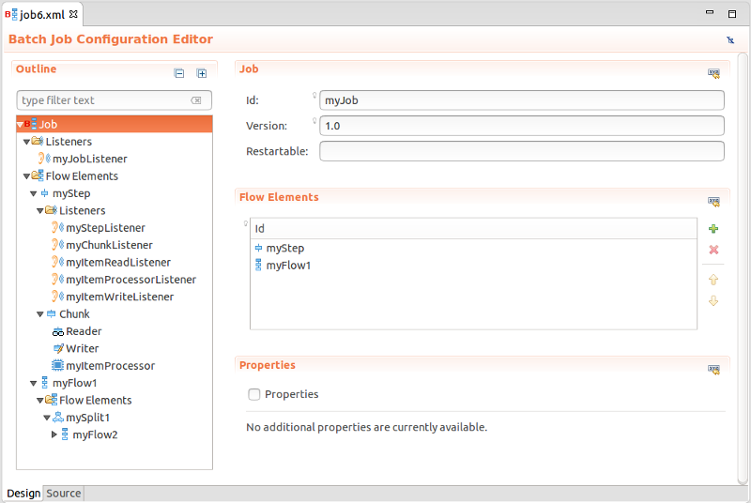The height and width of the screenshot is (503, 751).
Task: Click the Restartable input field
Action: tap(522, 151)
